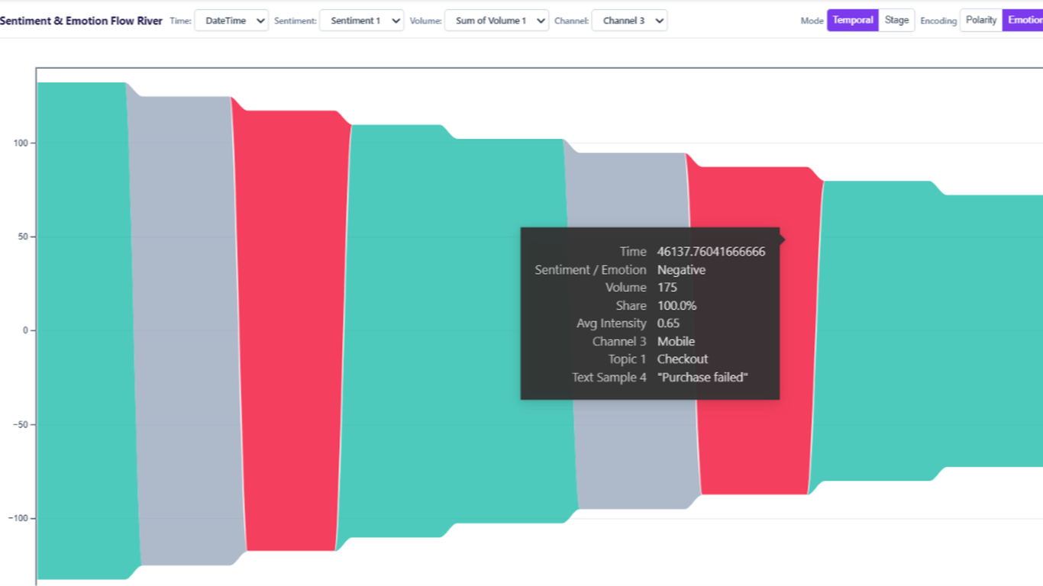Click the tooltip Avg Intensity value 0.65

pos(668,324)
